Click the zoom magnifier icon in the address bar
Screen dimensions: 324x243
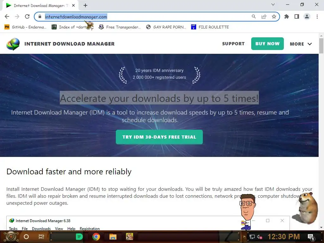pyautogui.click(x=253, y=16)
